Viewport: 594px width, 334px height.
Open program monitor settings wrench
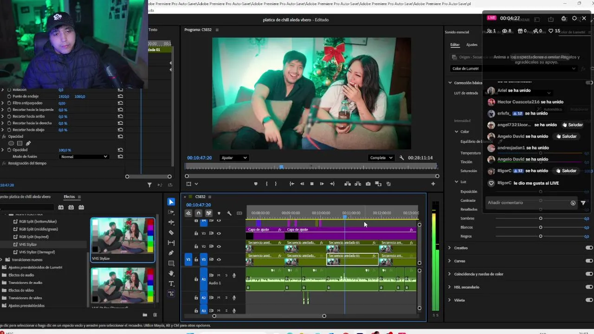(402, 158)
